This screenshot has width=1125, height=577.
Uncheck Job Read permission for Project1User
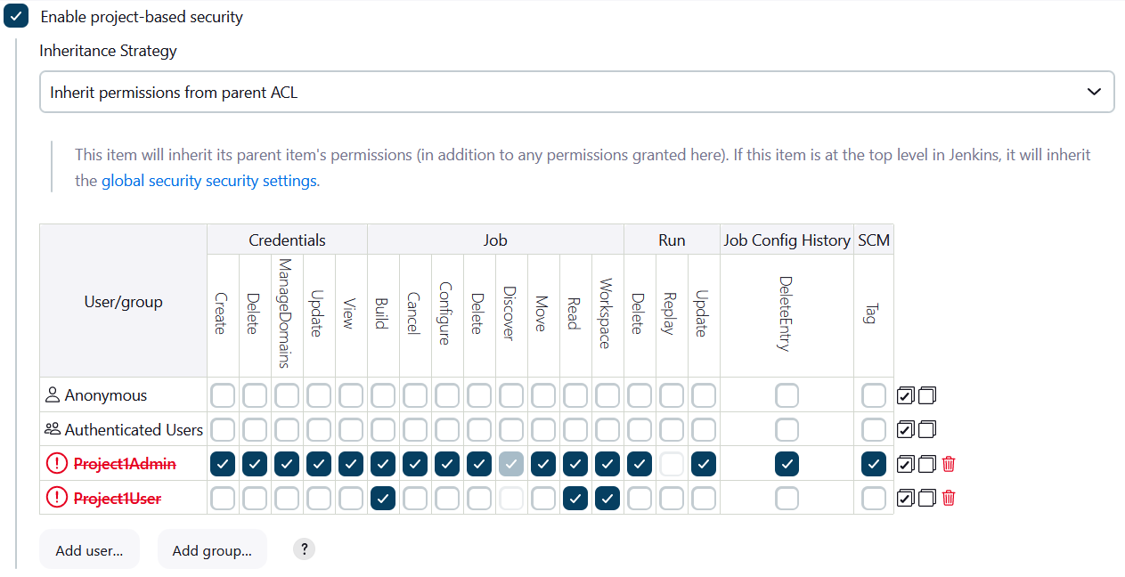pyautogui.click(x=575, y=498)
